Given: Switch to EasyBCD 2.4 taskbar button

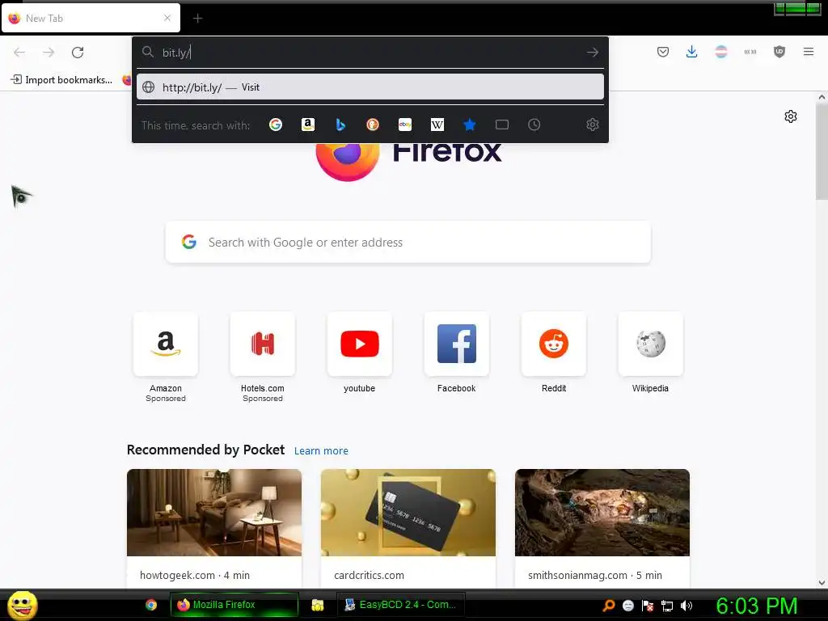Looking at the screenshot, I should (400, 605).
